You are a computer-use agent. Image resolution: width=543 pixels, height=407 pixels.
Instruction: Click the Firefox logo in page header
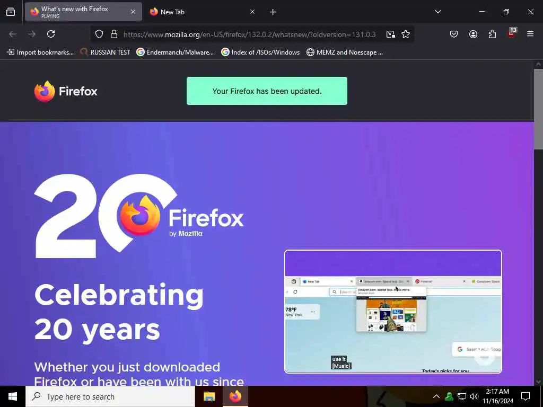click(x=66, y=91)
